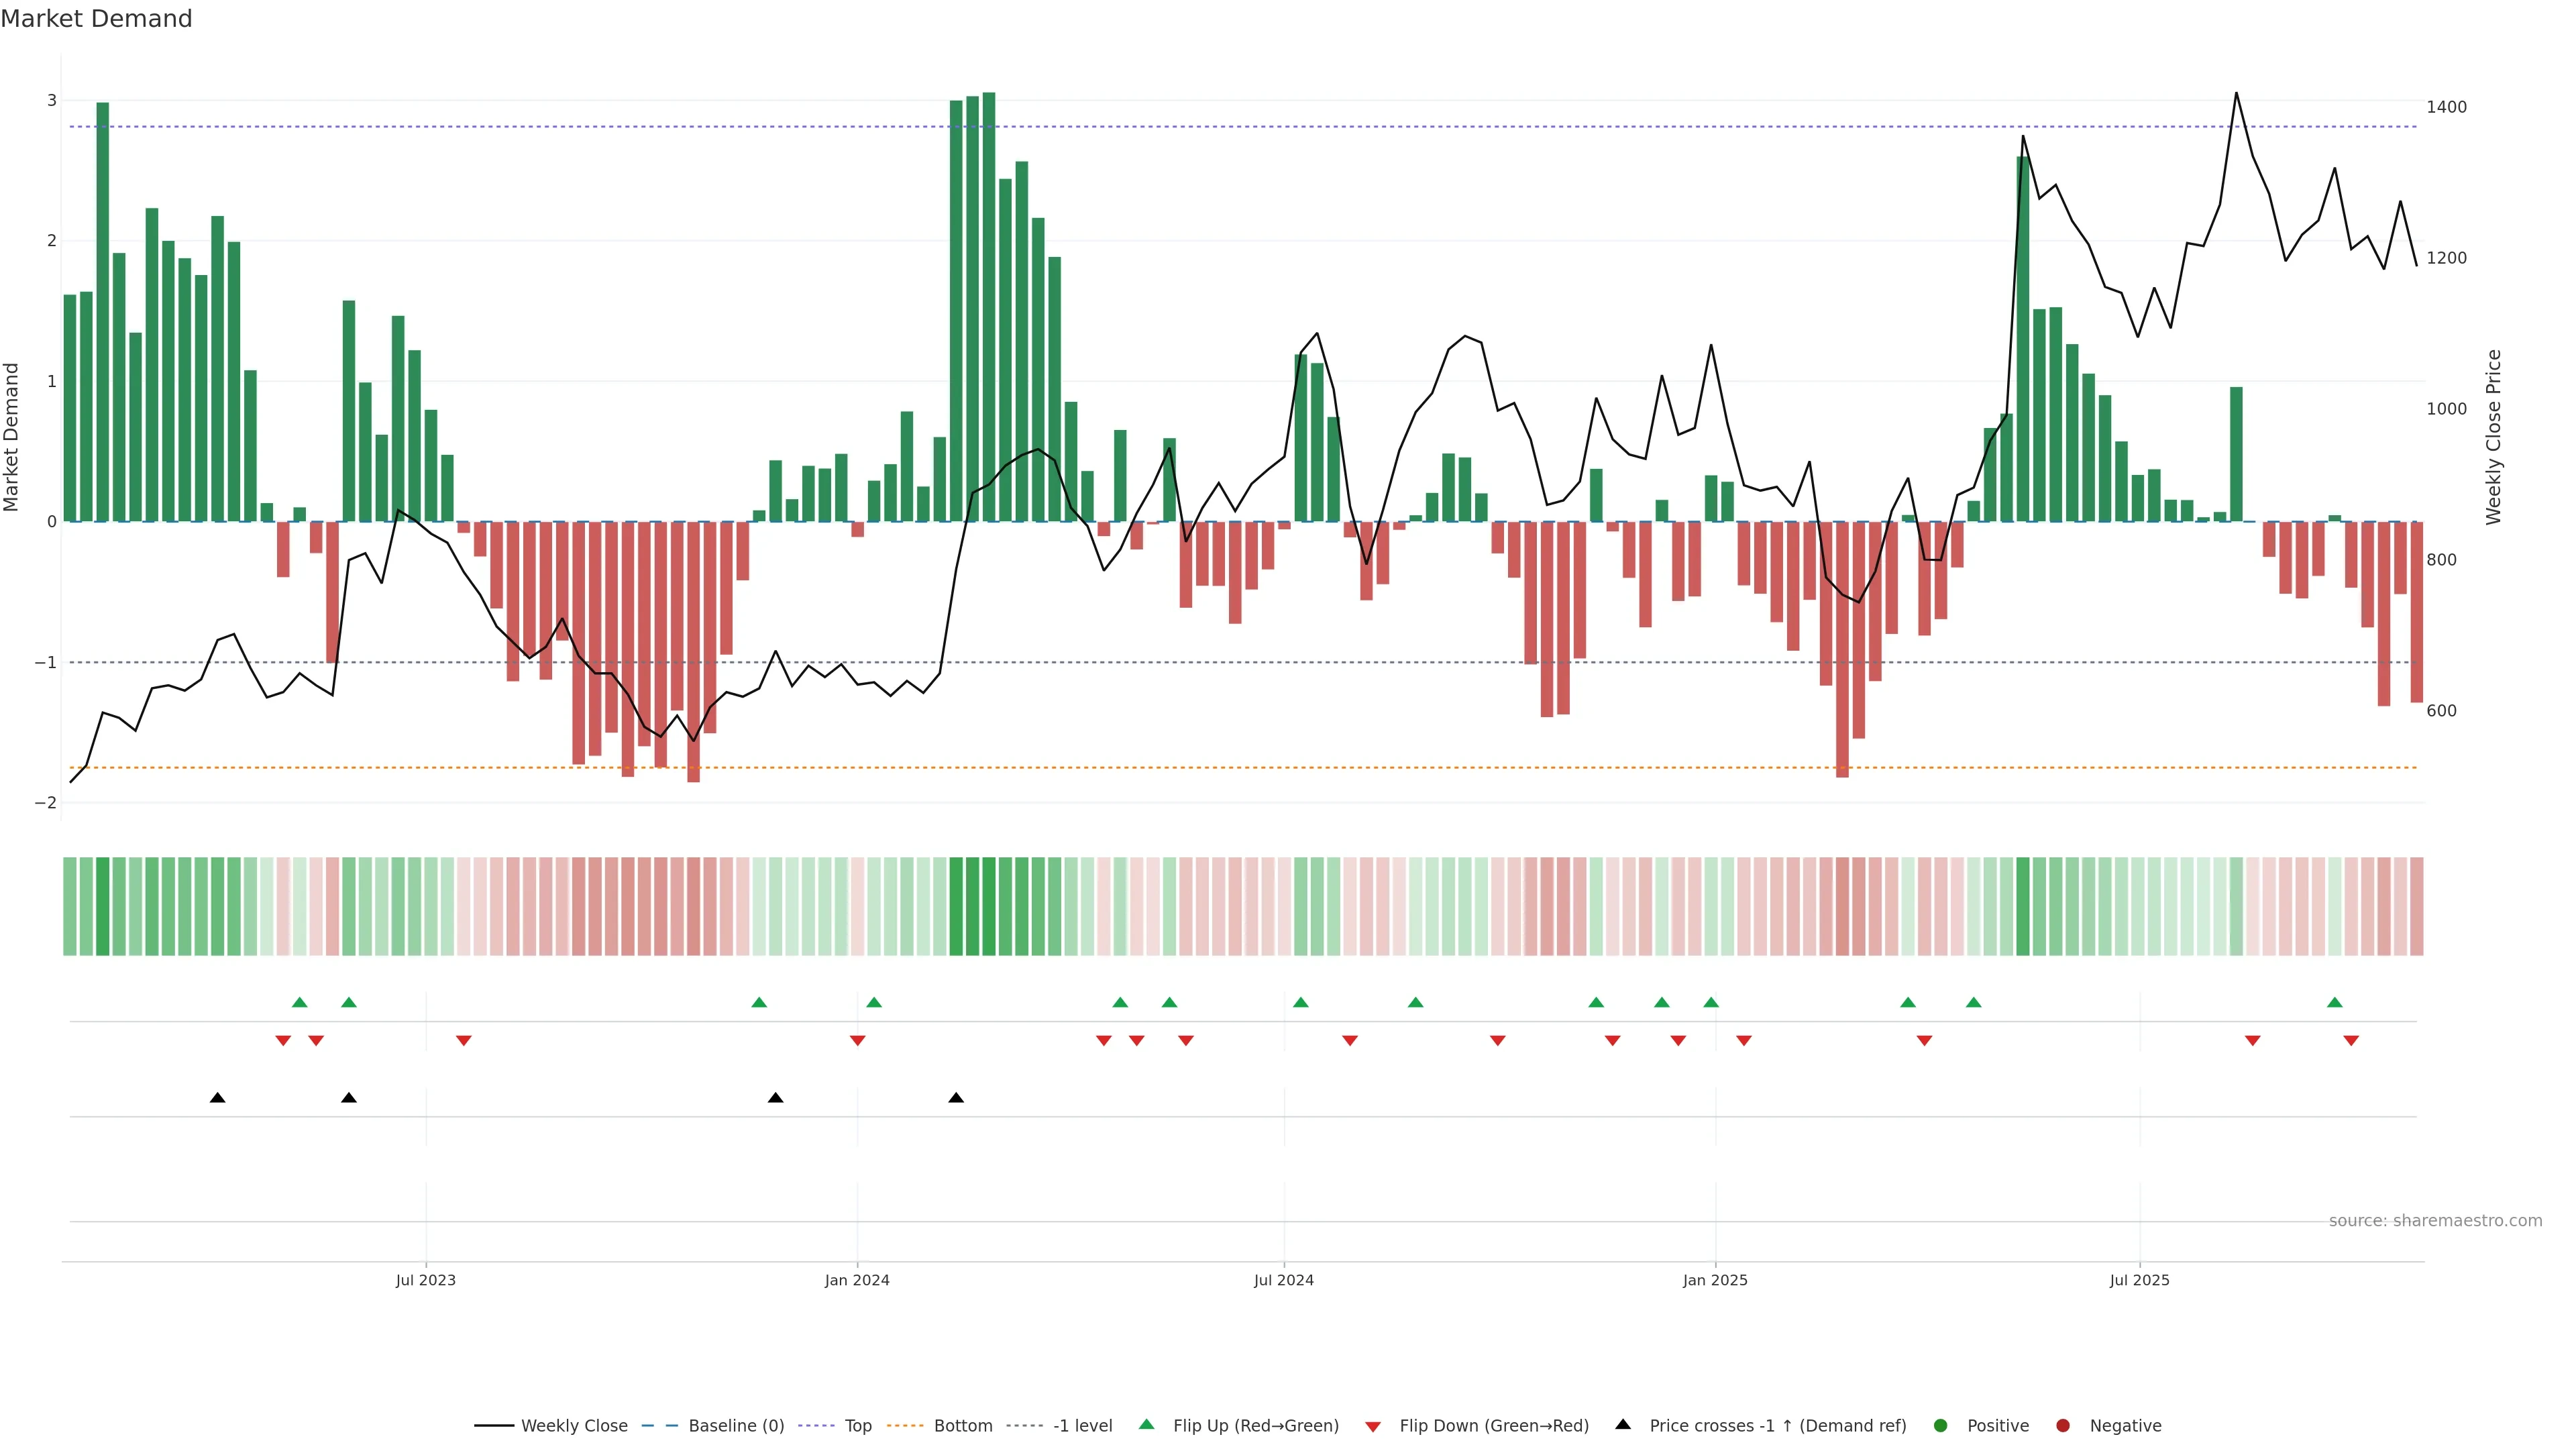Click the first black price-cross triangle marker

click(x=217, y=1098)
